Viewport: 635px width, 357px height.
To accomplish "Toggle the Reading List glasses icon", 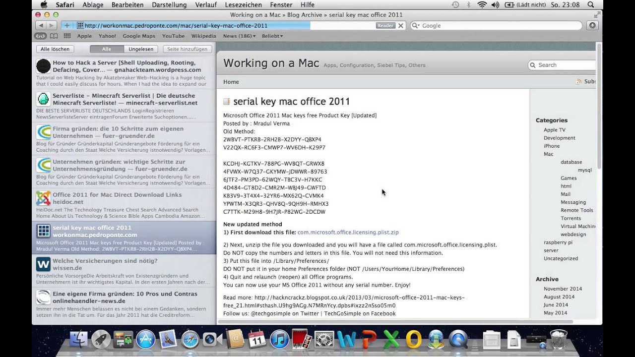I will coord(40,36).
